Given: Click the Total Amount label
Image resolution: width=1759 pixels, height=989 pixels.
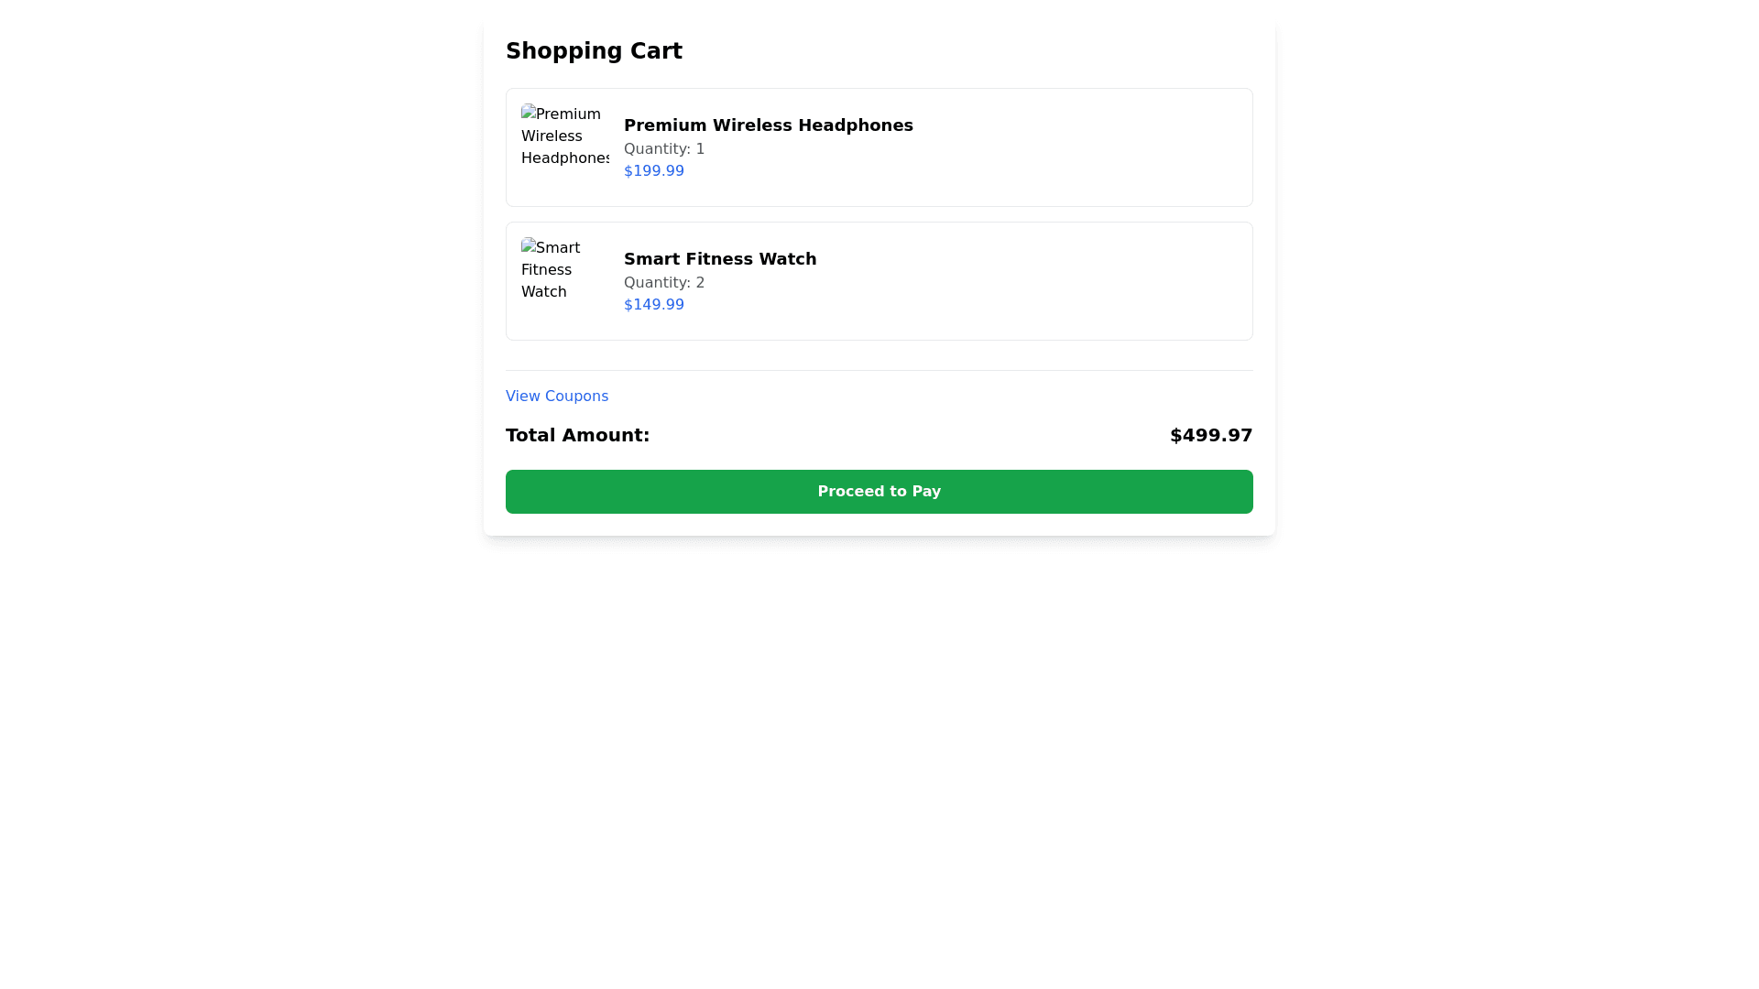Looking at the screenshot, I should point(577,435).
